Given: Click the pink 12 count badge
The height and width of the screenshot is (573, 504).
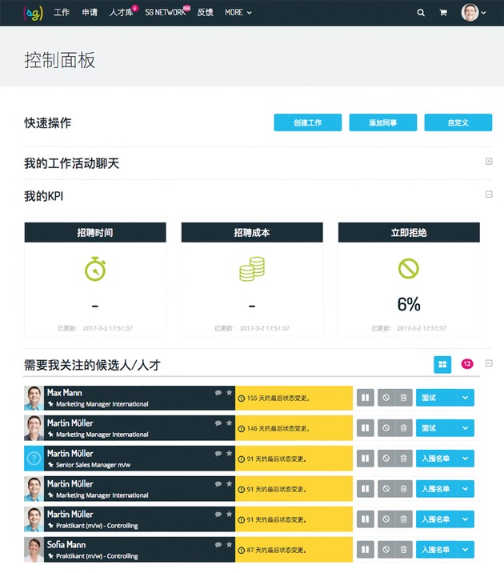Looking at the screenshot, I should [x=467, y=364].
